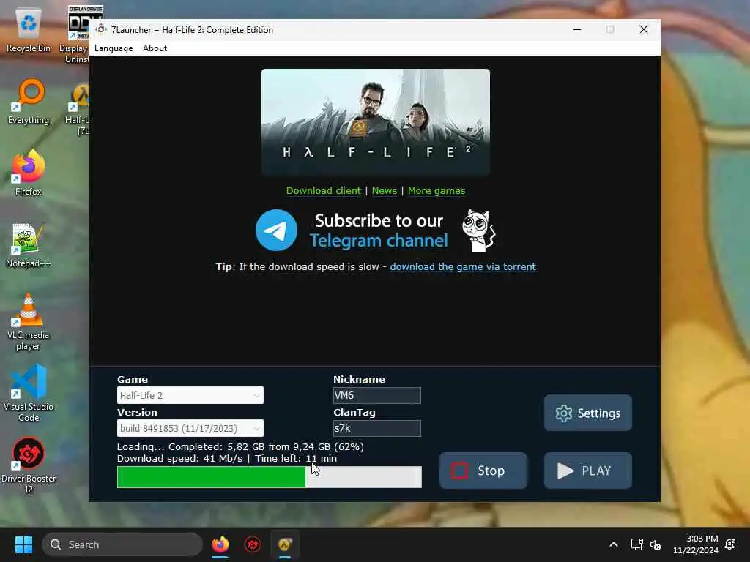Expand the Game dropdown showing Half-Life 2
Screen dimensions: 750x562
(x=190, y=395)
